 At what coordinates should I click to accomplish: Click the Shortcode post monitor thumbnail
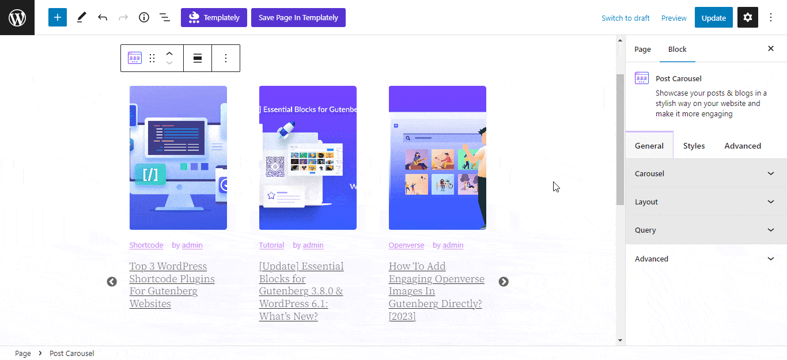coord(178,158)
